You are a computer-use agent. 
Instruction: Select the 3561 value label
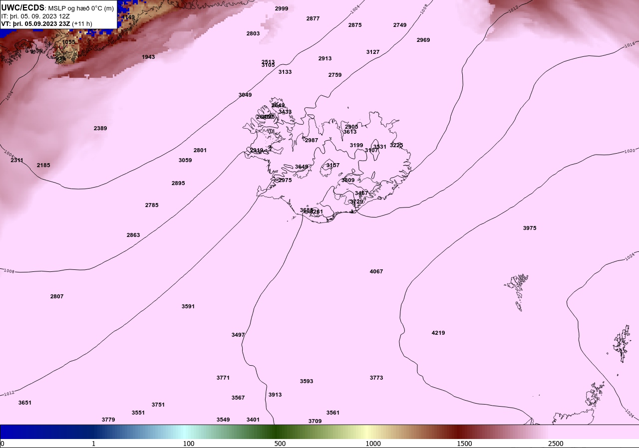(x=333, y=413)
